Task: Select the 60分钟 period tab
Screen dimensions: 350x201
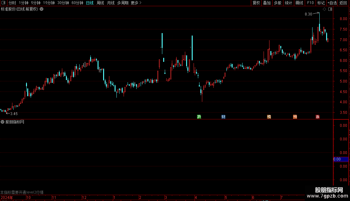Action: click(x=77, y=3)
